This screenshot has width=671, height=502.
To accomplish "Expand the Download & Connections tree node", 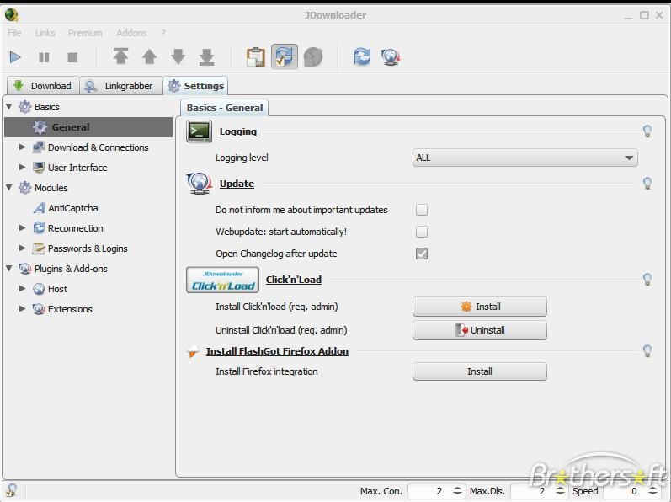I will (23, 147).
